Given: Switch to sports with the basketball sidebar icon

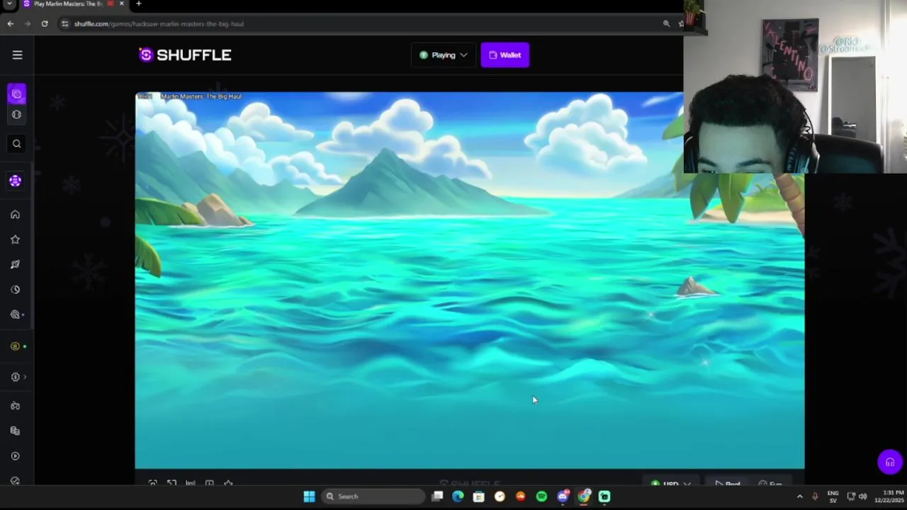Looking at the screenshot, I should [x=16, y=115].
